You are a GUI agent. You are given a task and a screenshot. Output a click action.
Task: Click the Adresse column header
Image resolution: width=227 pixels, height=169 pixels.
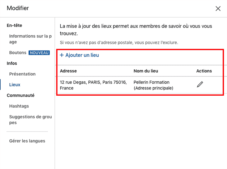[x=68, y=71]
